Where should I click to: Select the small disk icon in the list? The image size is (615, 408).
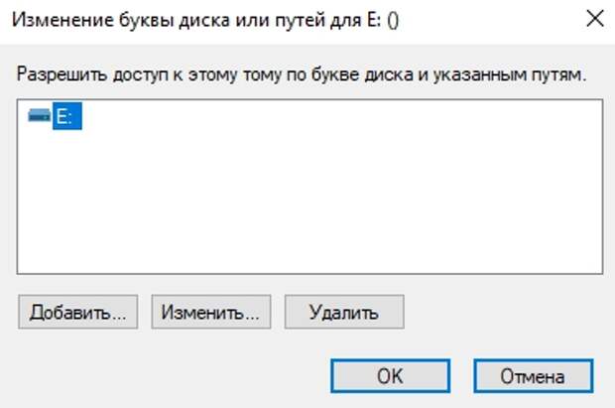click(39, 117)
